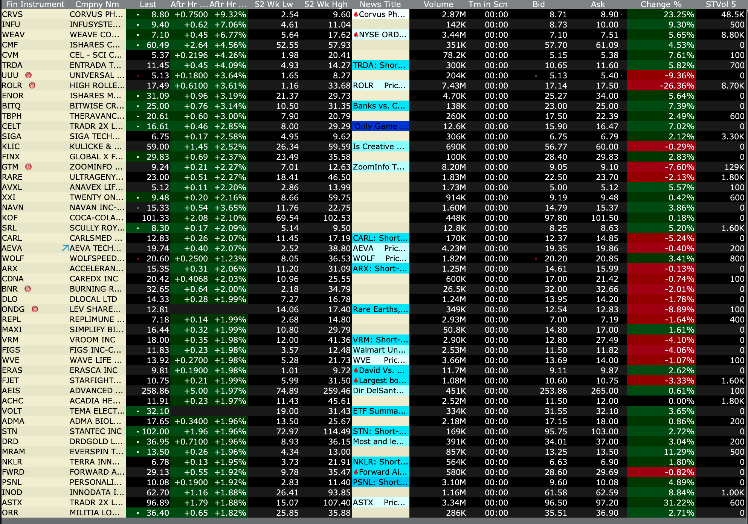Click the SX badge next to ONDG
This screenshot has width=748, height=524.
[x=35, y=309]
